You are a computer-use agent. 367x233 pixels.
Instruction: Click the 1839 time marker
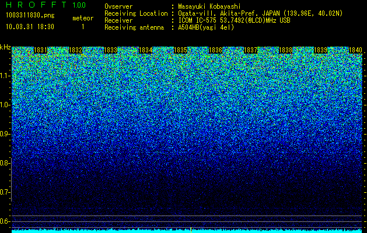(321, 50)
